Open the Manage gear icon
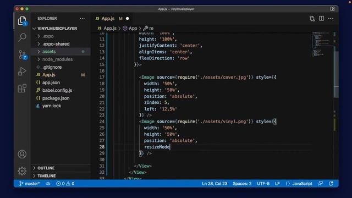This screenshot has height=198, width=352. (x=22, y=171)
